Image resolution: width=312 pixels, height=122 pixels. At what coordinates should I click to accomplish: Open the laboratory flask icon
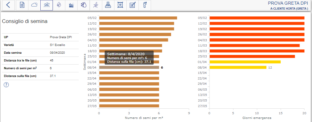[x=108, y=5]
